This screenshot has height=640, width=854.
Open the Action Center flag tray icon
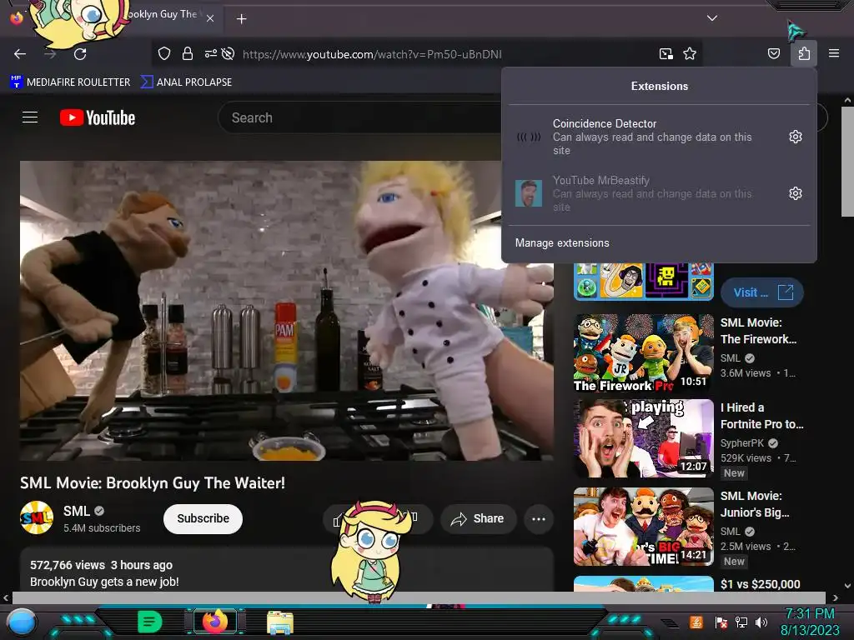coord(721,622)
